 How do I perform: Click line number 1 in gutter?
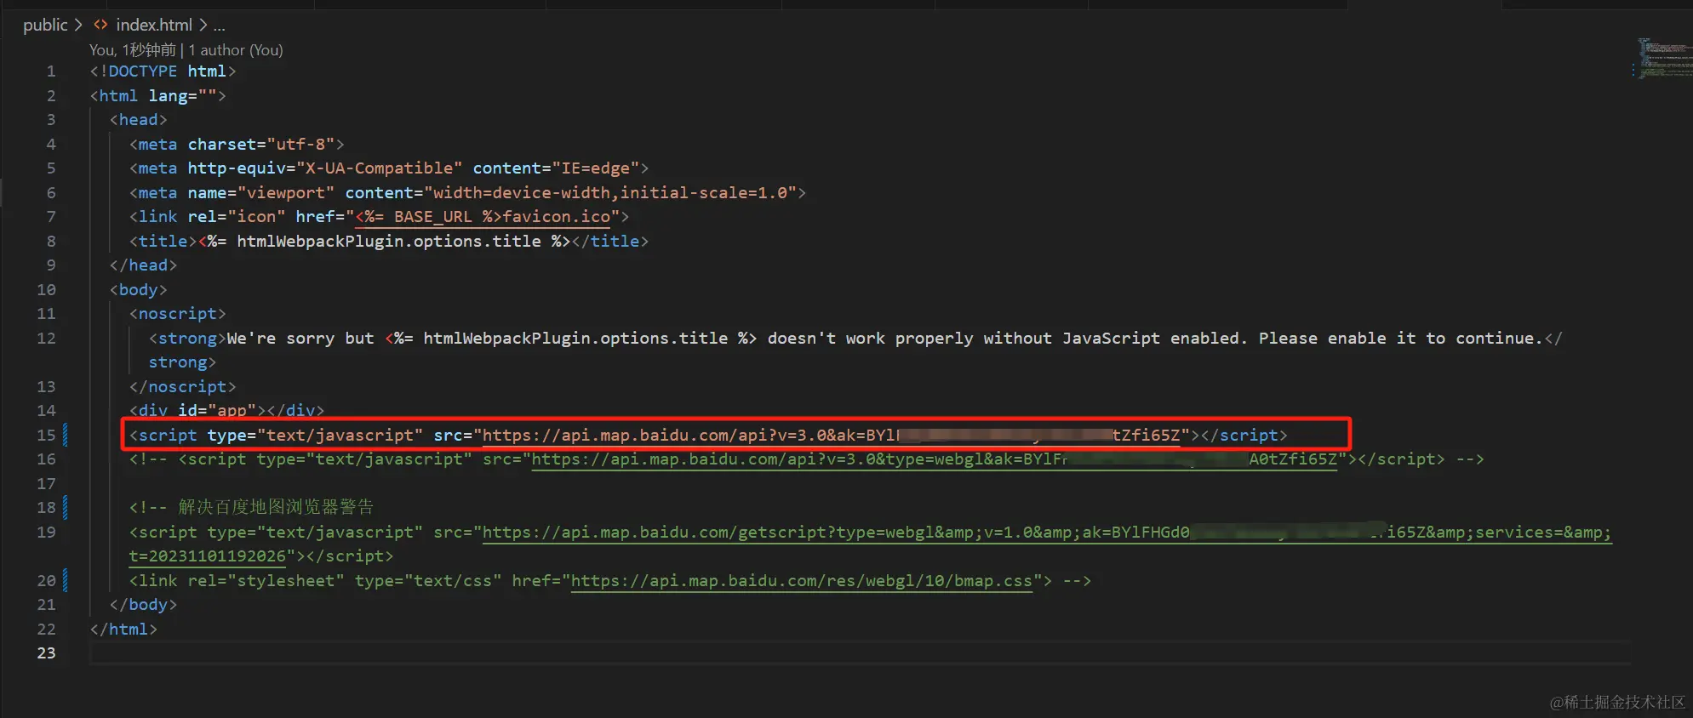coord(51,71)
